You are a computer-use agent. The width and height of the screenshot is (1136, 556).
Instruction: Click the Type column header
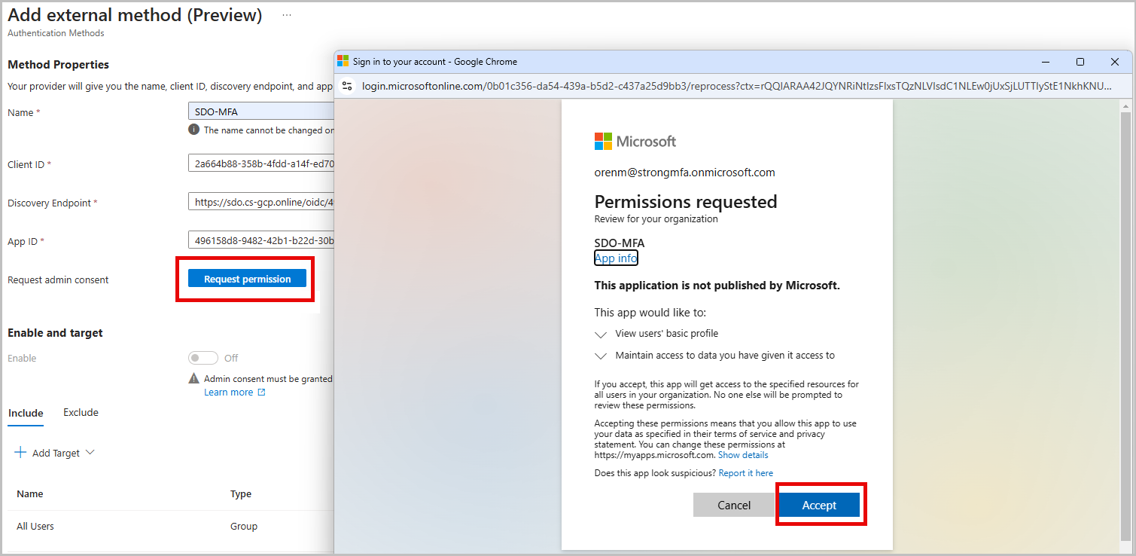241,494
